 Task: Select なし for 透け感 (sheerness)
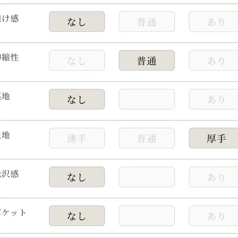[77, 22]
